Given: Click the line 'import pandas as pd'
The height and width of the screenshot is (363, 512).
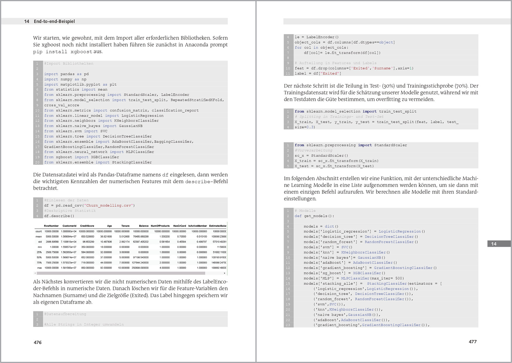Looking at the screenshot, I should pos(66,74).
